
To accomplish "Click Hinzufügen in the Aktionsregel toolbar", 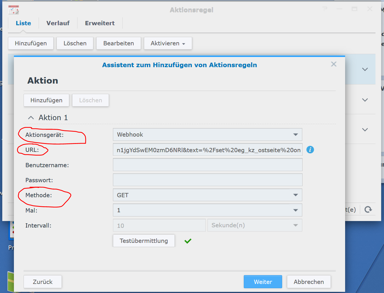I will pyautogui.click(x=31, y=43).
